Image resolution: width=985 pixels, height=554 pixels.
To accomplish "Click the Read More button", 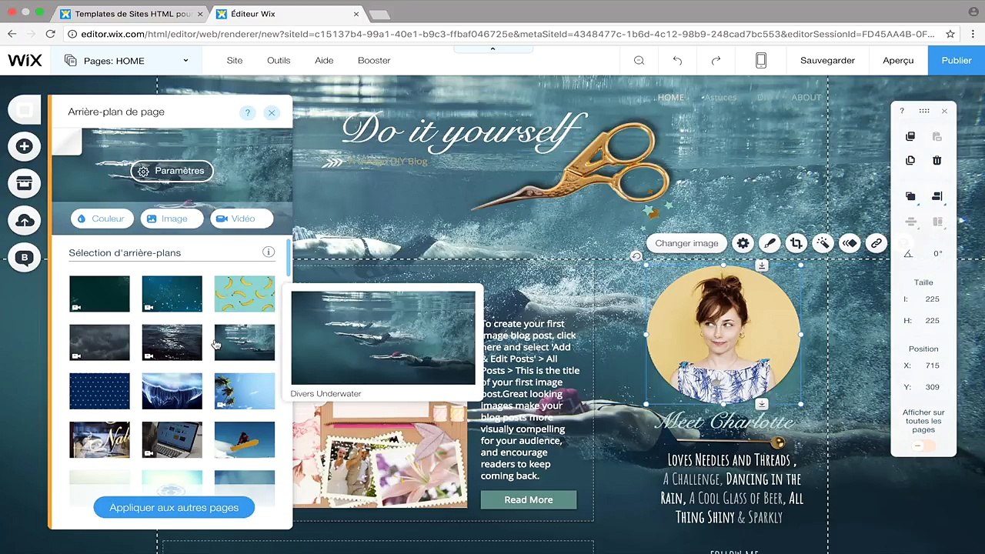I will [529, 500].
